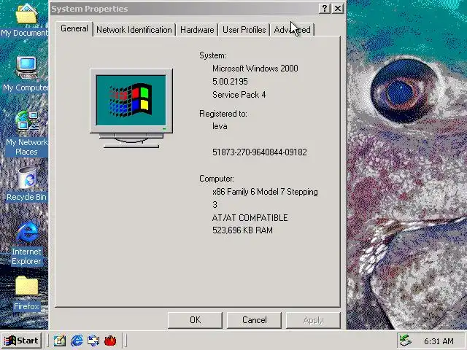467x350 pixels.
Task: Click the 'AT/AT COMPATIBLE' text
Action: point(250,218)
